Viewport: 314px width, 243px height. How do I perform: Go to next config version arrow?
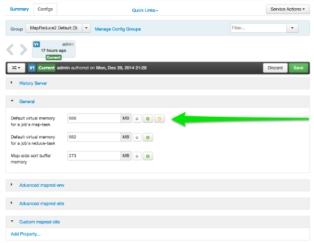[23, 50]
